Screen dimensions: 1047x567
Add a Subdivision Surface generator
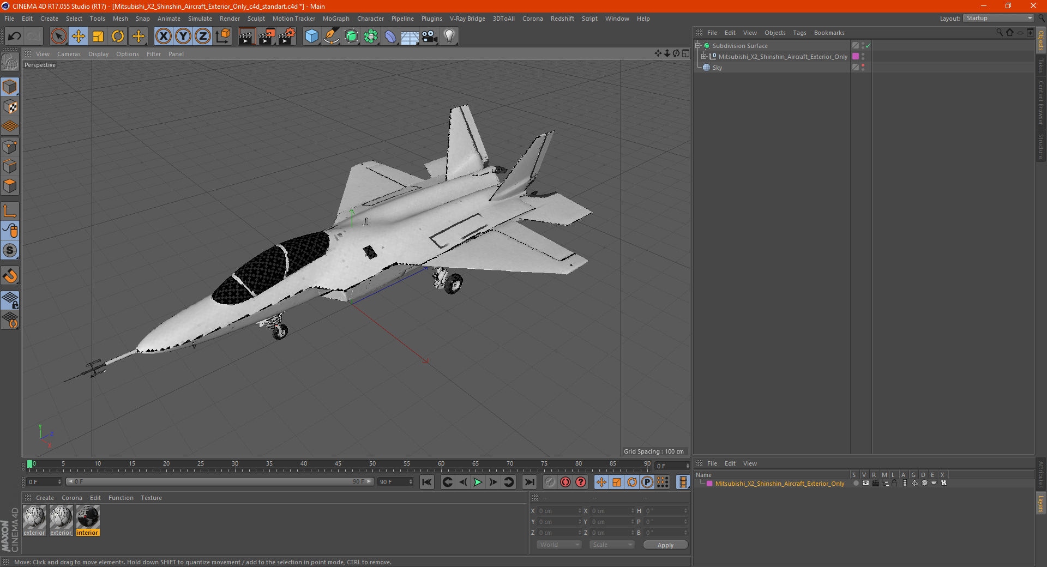pyautogui.click(x=351, y=37)
